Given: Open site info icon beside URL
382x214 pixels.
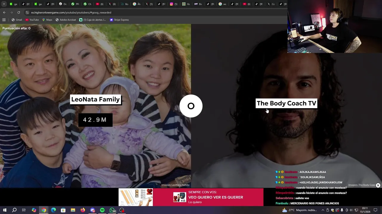Looking at the screenshot, I should [x=27, y=12].
